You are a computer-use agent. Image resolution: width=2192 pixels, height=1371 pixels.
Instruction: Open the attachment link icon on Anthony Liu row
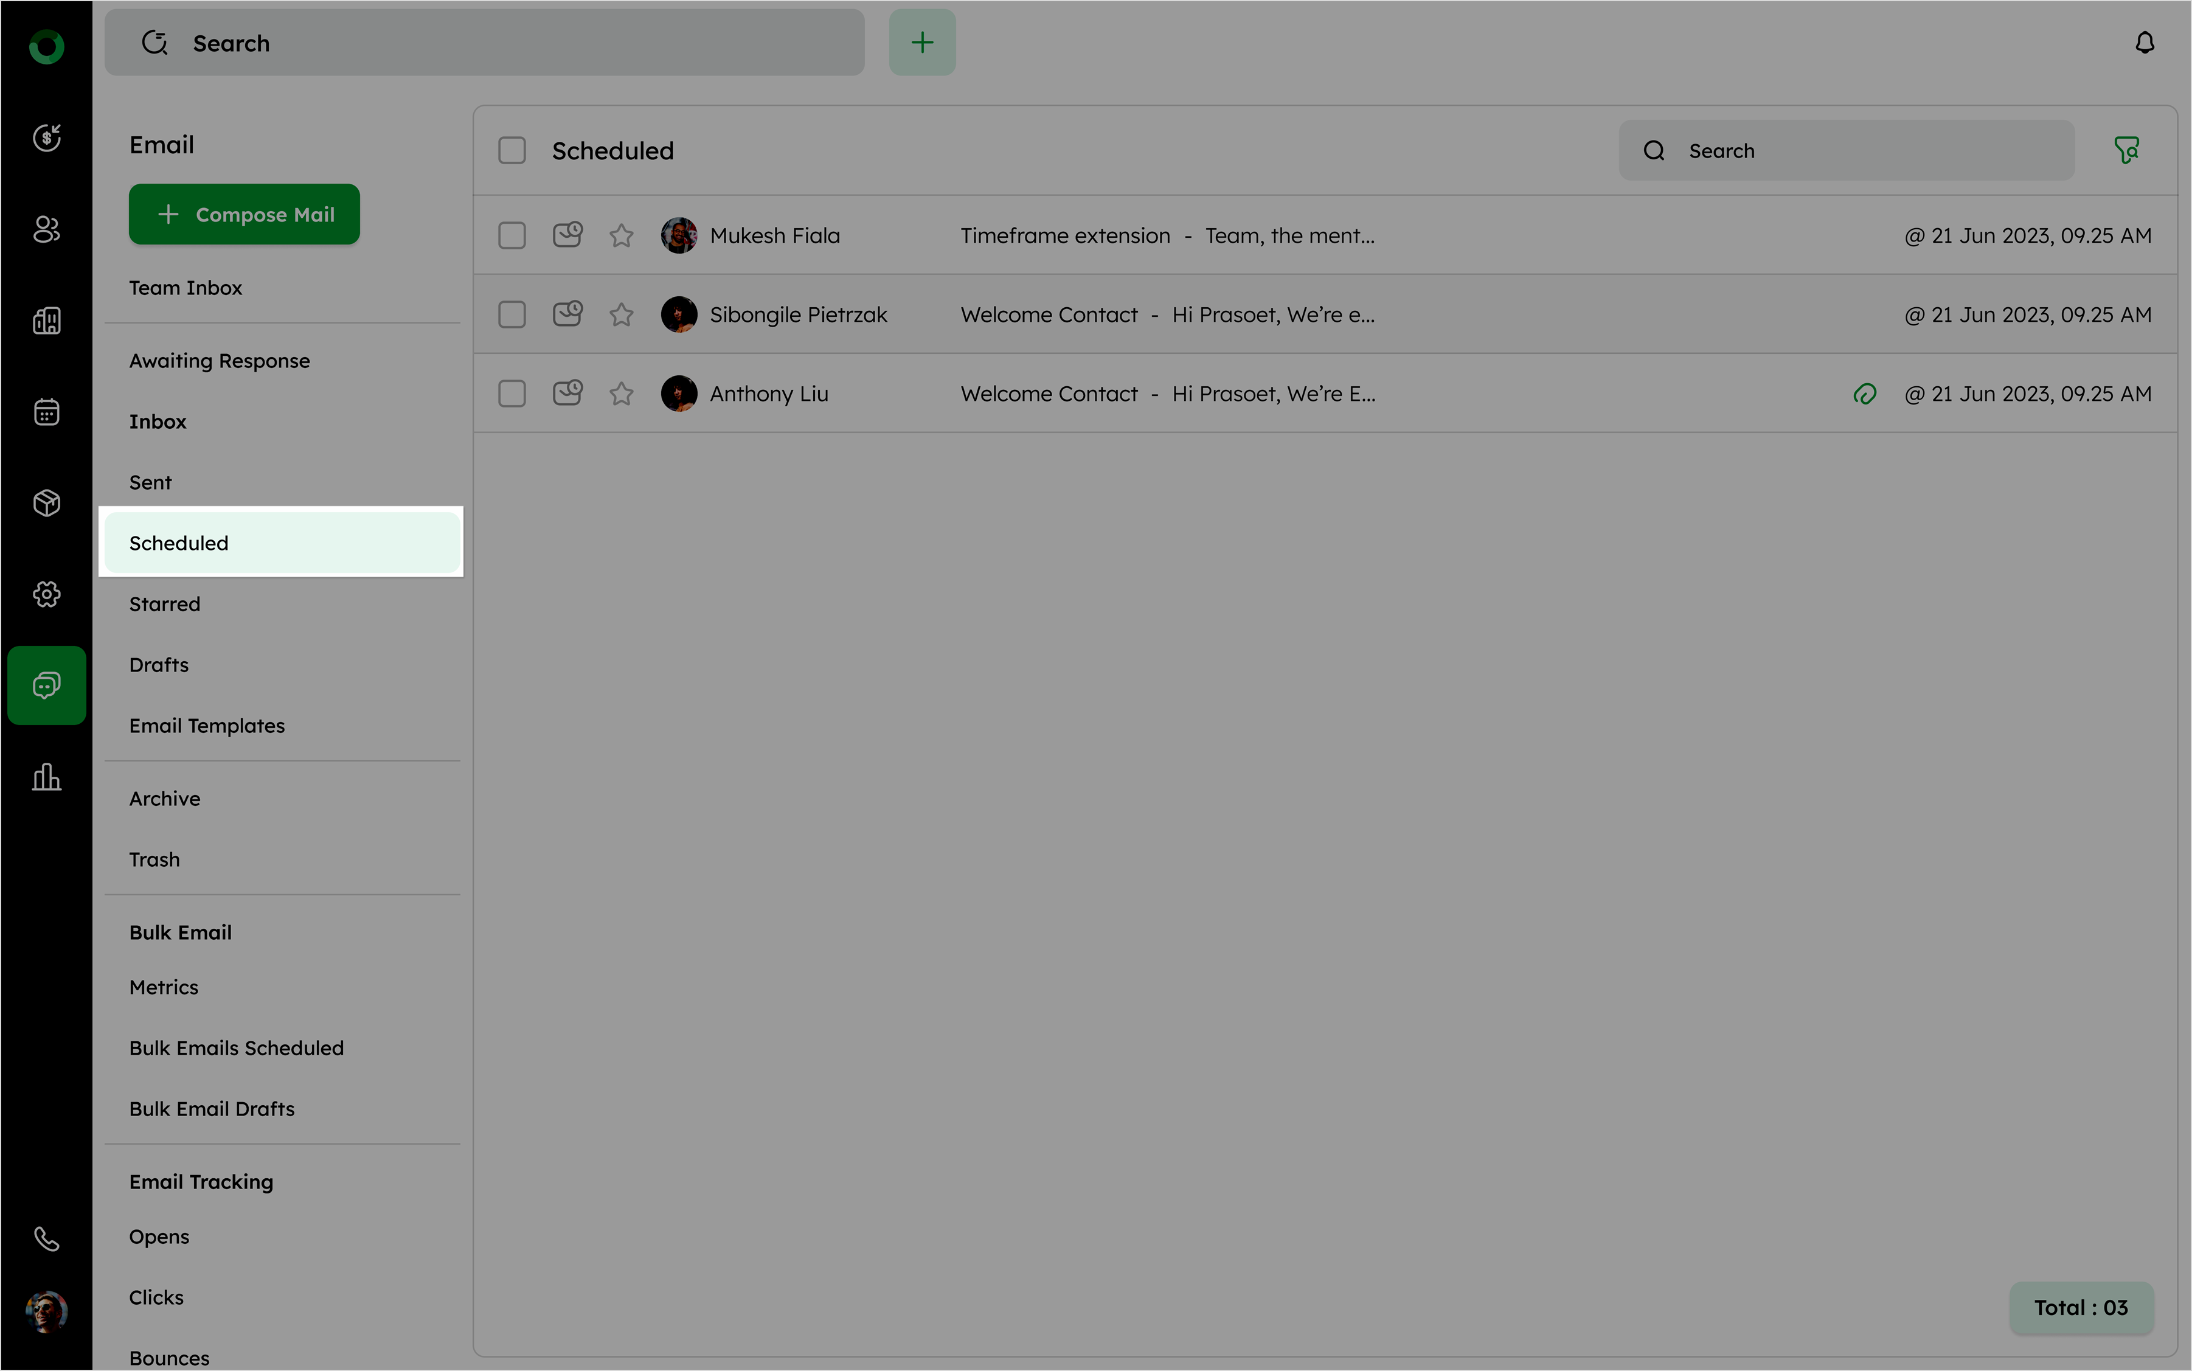[x=1865, y=394]
